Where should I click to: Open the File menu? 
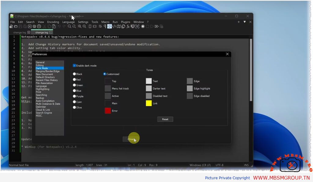pyautogui.click(x=13, y=22)
